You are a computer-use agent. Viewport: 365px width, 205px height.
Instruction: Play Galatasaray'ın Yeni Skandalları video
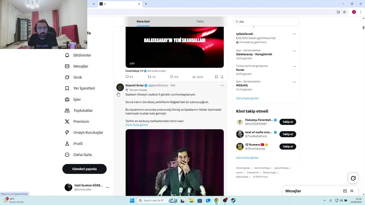[x=175, y=47]
